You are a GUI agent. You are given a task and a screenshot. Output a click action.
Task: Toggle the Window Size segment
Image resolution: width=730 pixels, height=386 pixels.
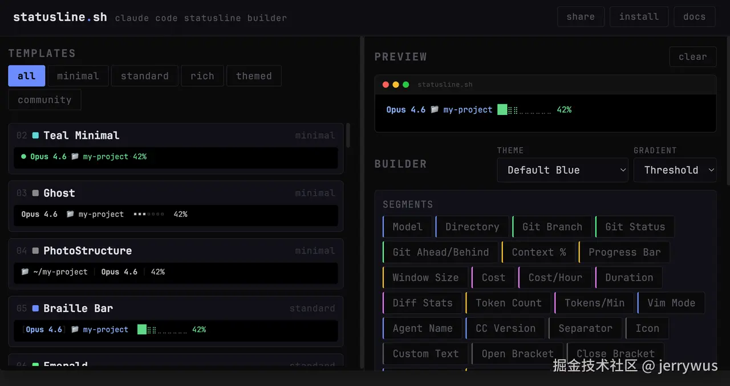[425, 277]
